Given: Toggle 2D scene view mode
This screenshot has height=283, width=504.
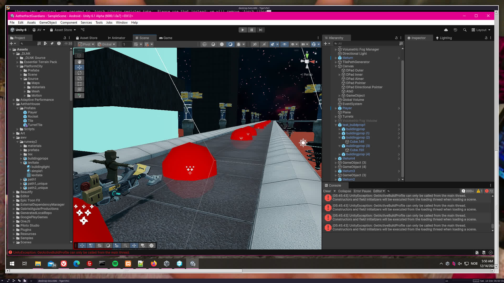Looking at the screenshot, I should [x=255, y=44].
